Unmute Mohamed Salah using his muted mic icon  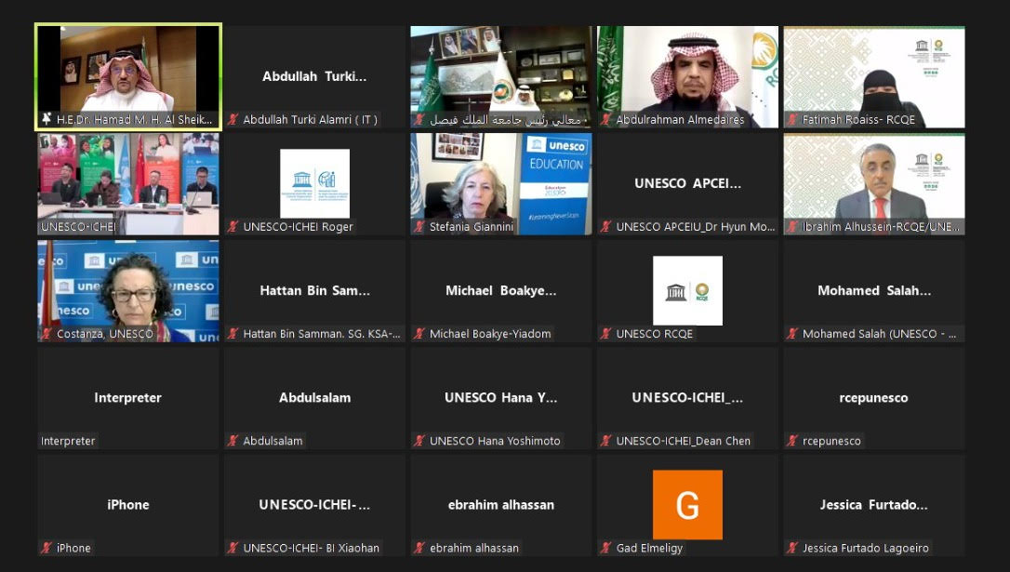pyautogui.click(x=793, y=333)
